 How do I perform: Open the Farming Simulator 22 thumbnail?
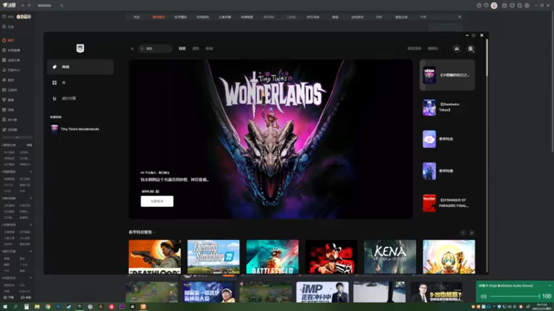(213, 256)
